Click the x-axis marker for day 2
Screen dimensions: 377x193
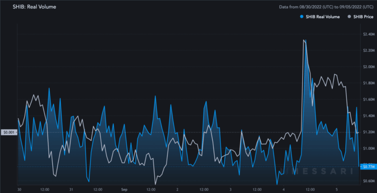click(177, 189)
